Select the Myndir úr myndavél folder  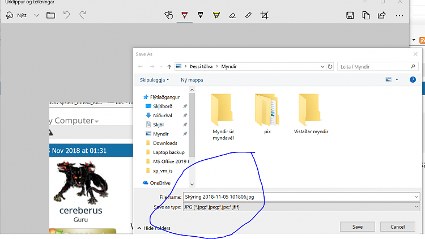coord(223,117)
